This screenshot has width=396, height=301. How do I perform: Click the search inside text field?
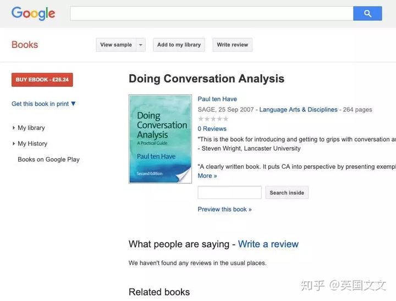(229, 192)
